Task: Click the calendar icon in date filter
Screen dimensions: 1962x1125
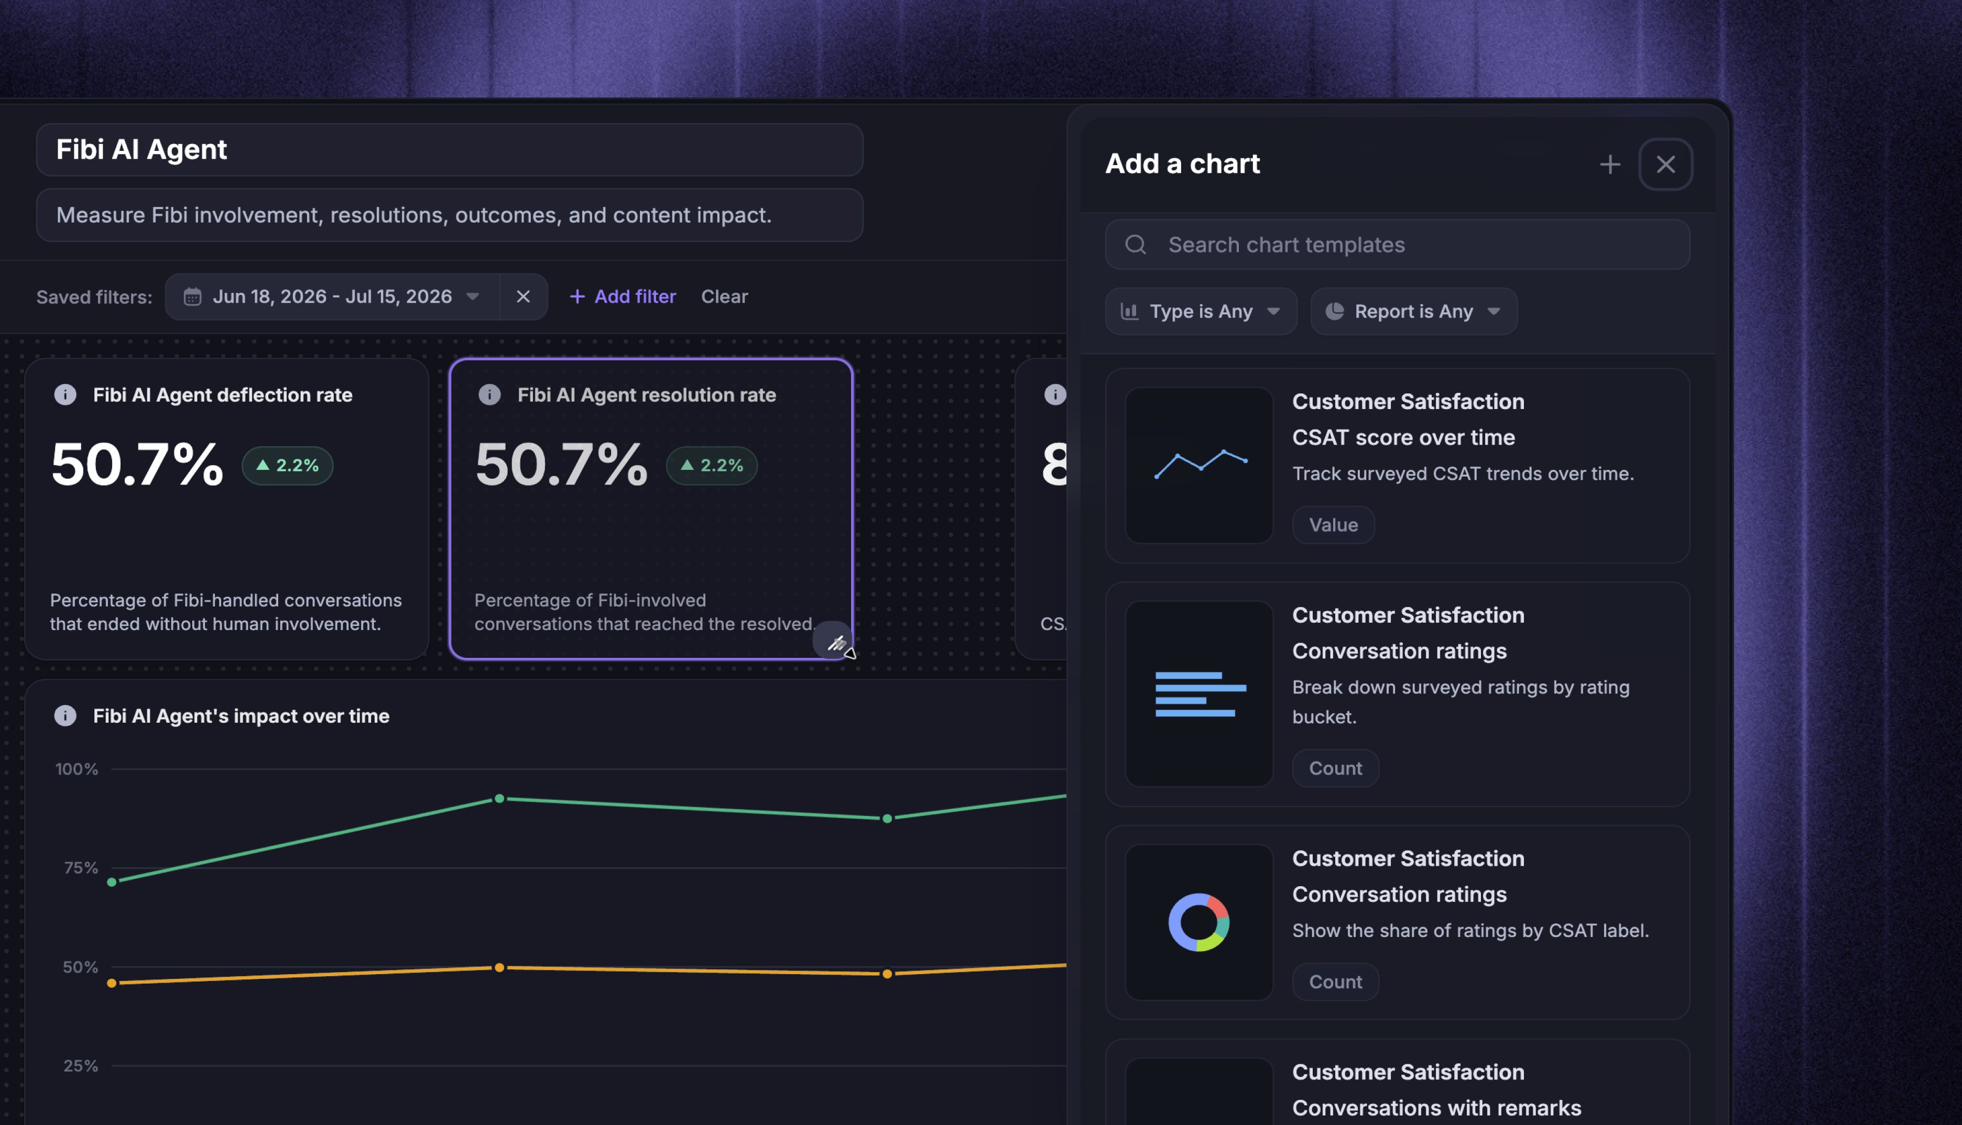Action: tap(192, 297)
